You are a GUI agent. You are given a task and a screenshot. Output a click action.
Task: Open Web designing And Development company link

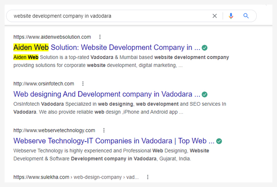click(x=107, y=94)
